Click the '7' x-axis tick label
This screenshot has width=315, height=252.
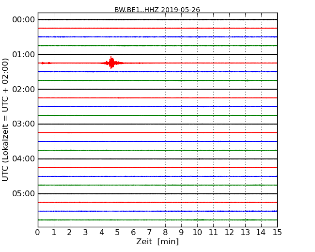[149, 233]
